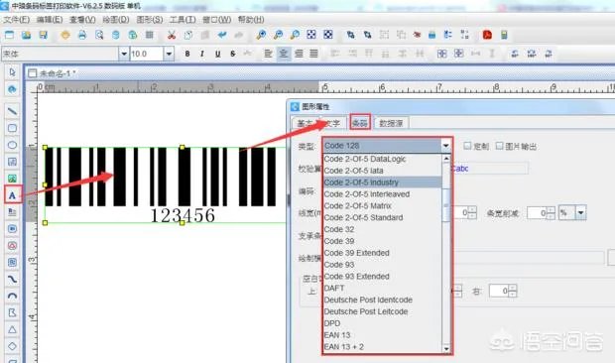
Task: Toggle Underline formatting button
Action: coord(217,54)
